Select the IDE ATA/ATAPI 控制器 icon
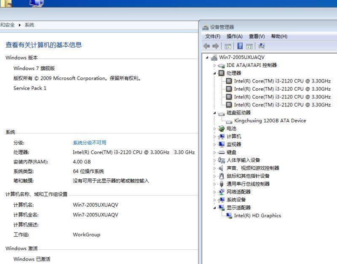The image size is (337, 264). tap(221, 66)
